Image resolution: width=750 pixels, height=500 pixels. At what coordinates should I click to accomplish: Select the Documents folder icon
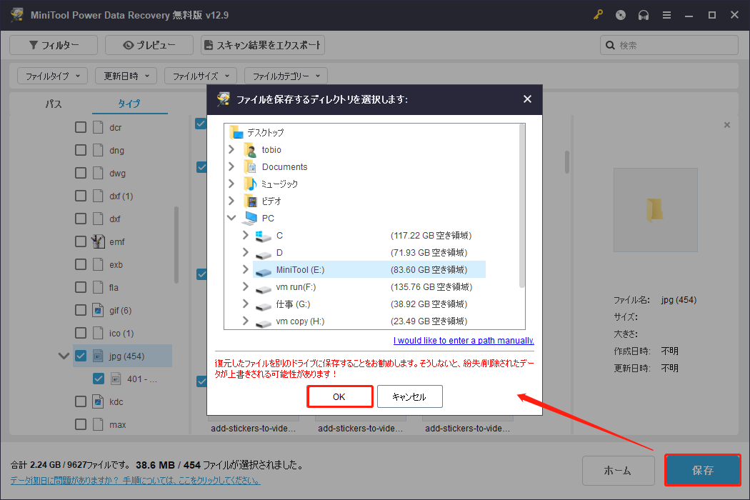click(x=251, y=167)
